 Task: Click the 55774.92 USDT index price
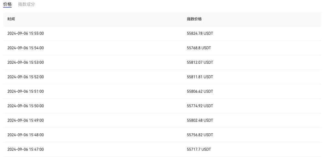point(200,106)
